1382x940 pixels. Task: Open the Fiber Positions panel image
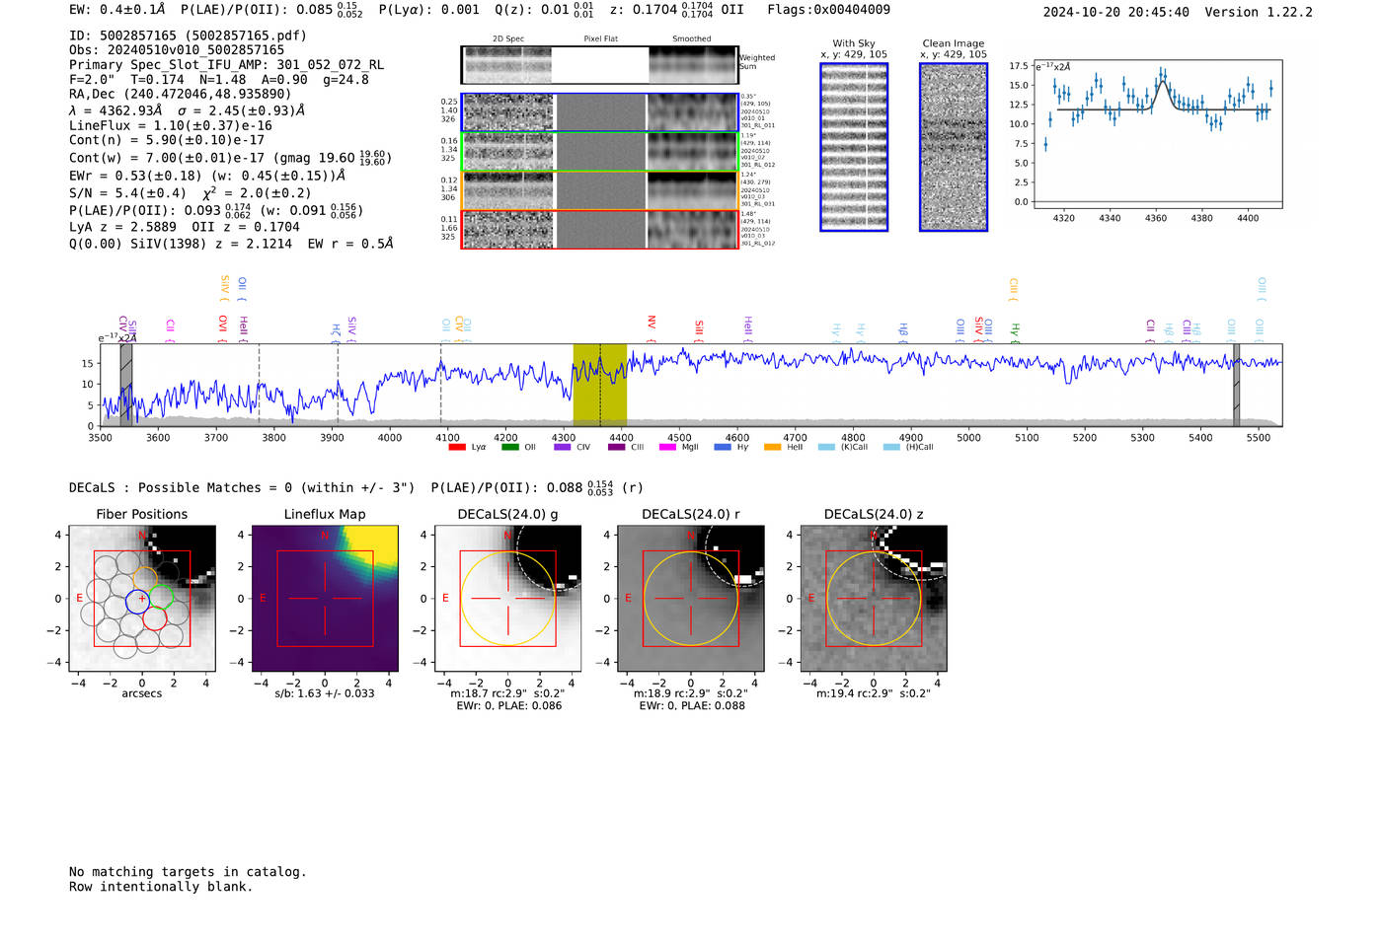[x=142, y=599]
